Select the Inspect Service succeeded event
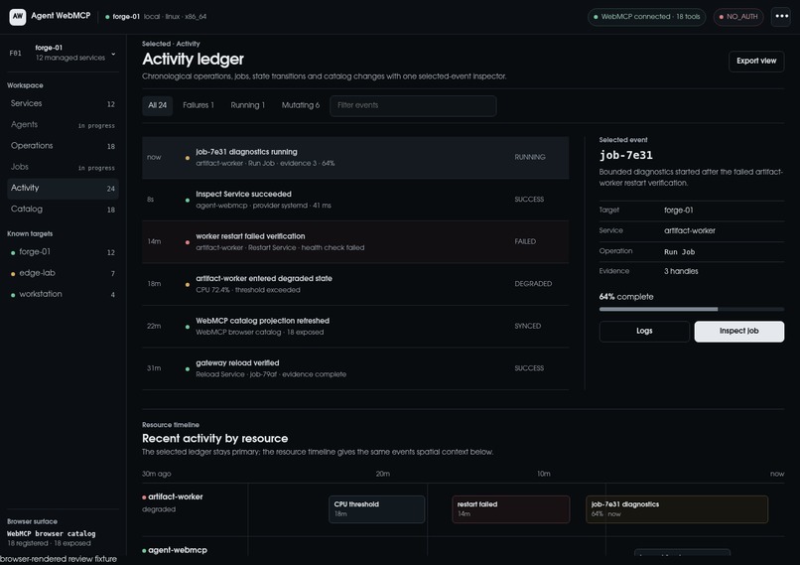Screen dimensions: 800x565 click(355, 200)
